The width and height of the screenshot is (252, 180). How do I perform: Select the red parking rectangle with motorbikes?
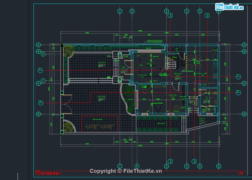click(x=99, y=124)
